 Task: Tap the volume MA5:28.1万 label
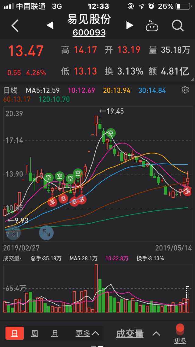pyautogui.click(x=83, y=258)
